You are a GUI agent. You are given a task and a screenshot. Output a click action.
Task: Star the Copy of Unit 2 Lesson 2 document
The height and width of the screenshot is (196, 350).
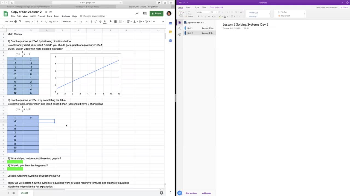coord(46,12)
